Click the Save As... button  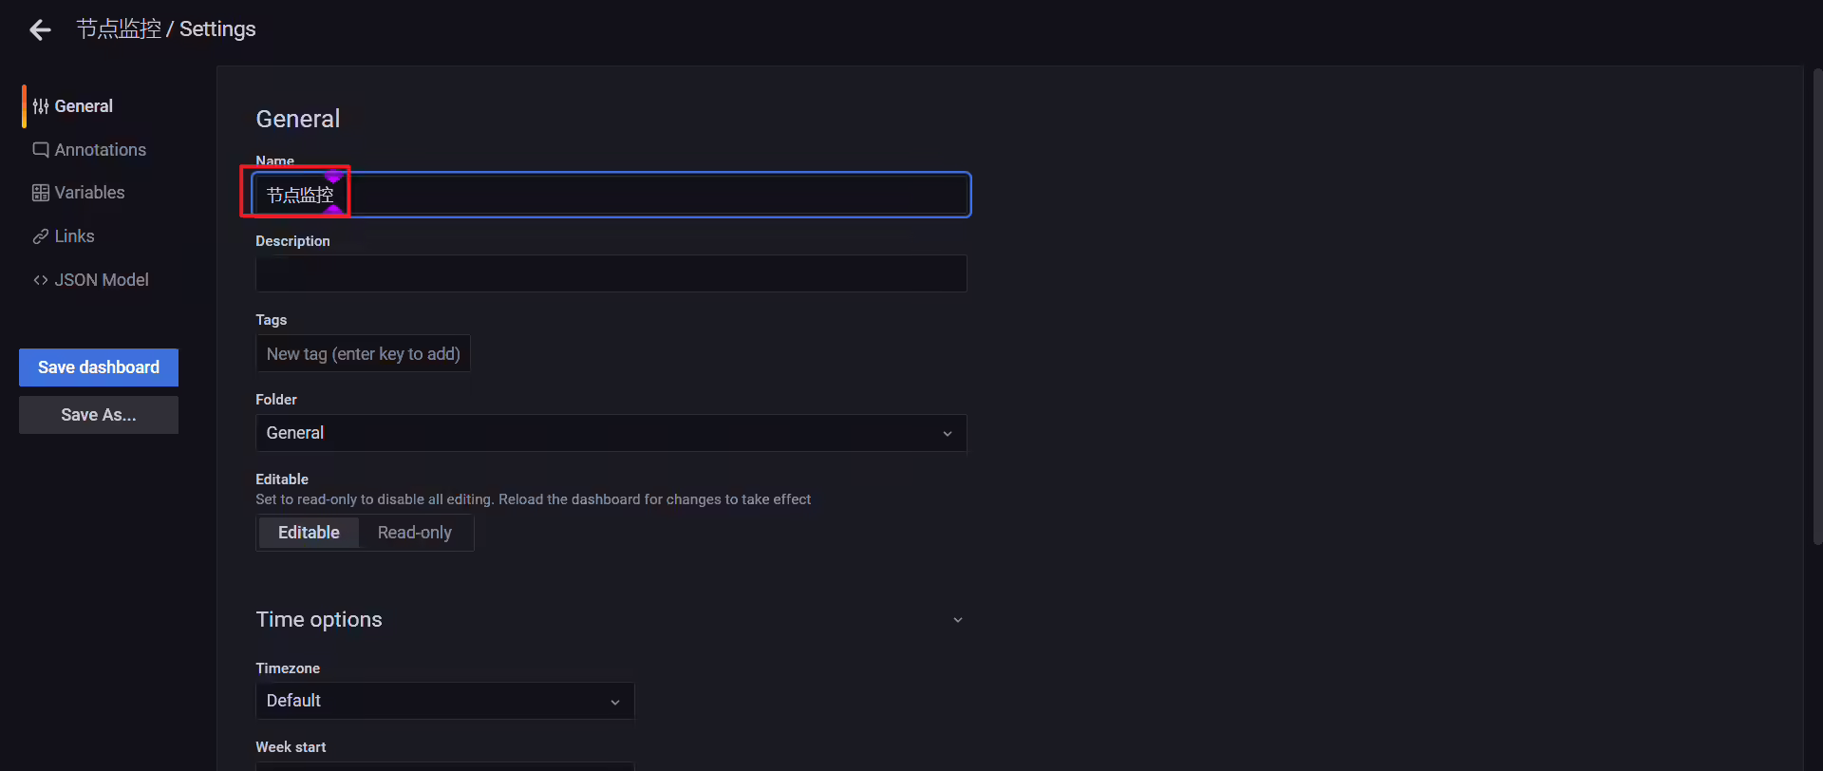pyautogui.click(x=99, y=415)
